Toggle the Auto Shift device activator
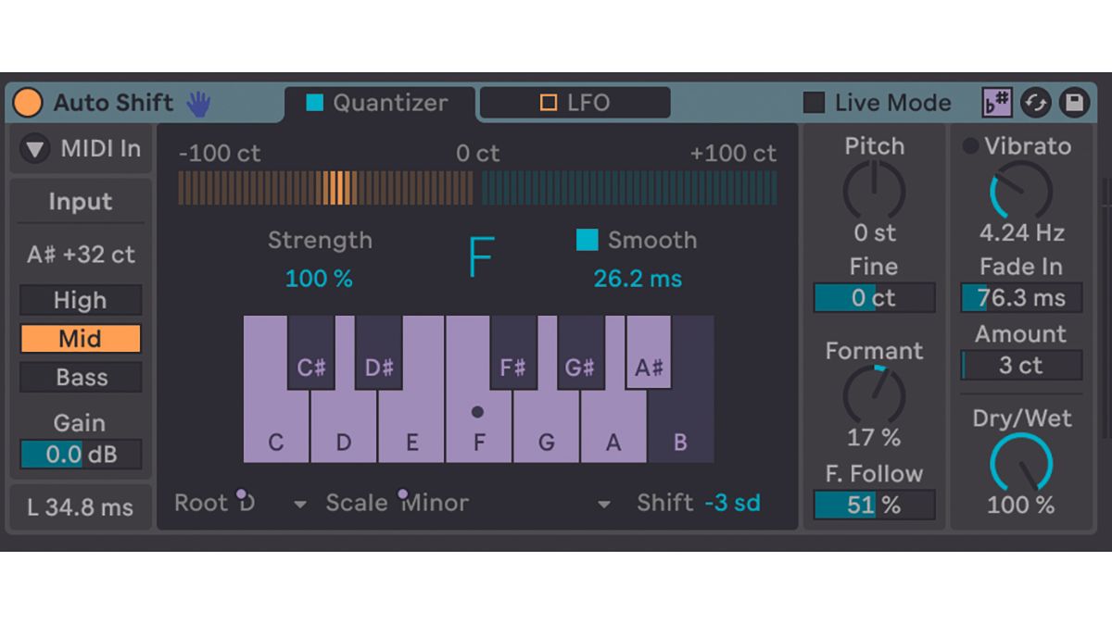Screen dimensions: 1112x624 click(x=28, y=103)
